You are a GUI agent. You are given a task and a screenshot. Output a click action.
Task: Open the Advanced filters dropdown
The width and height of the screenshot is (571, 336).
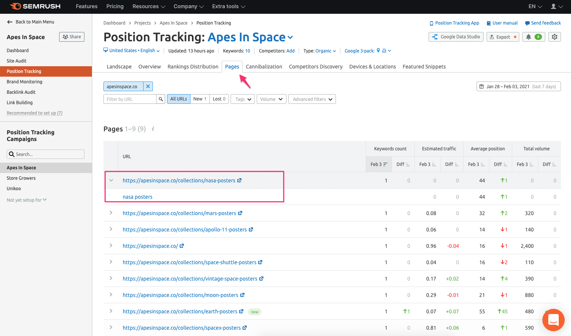click(x=312, y=99)
